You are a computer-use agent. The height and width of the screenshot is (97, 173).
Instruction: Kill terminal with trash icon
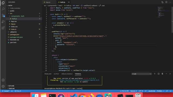coord(162,74)
